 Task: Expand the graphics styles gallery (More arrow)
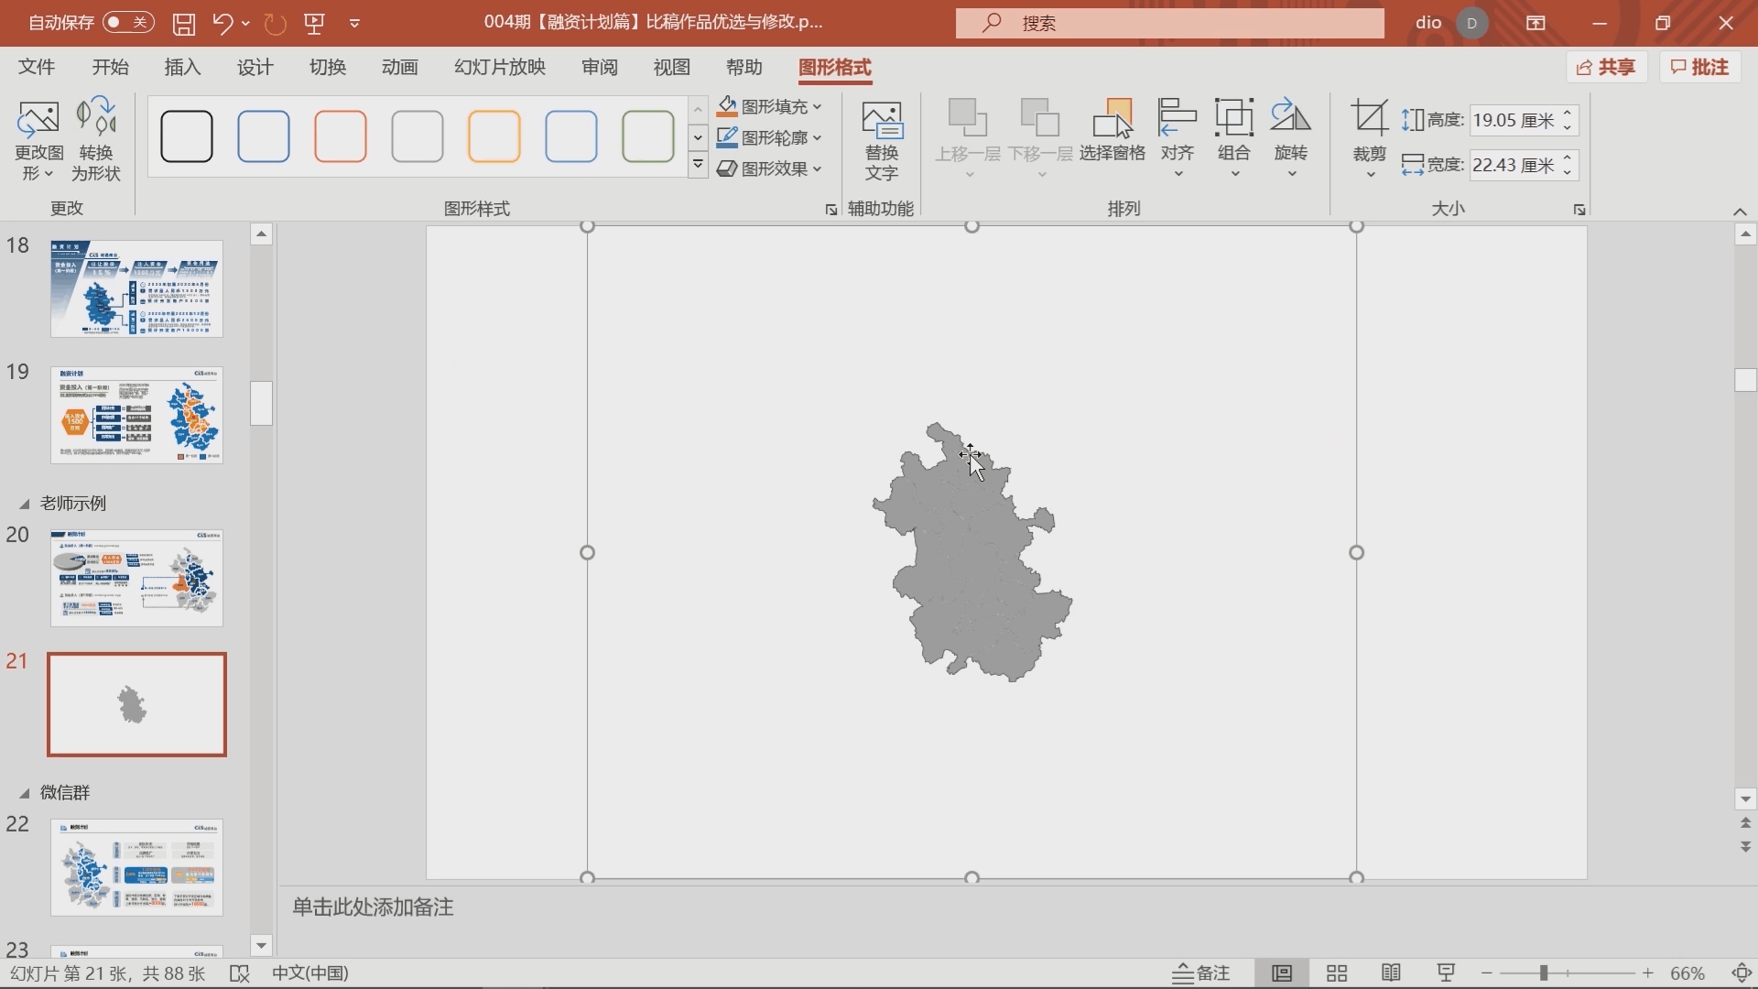coord(698,165)
